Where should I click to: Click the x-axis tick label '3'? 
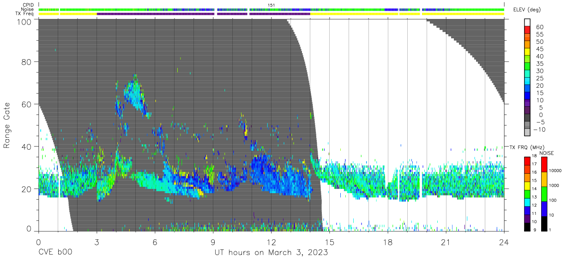(97, 242)
